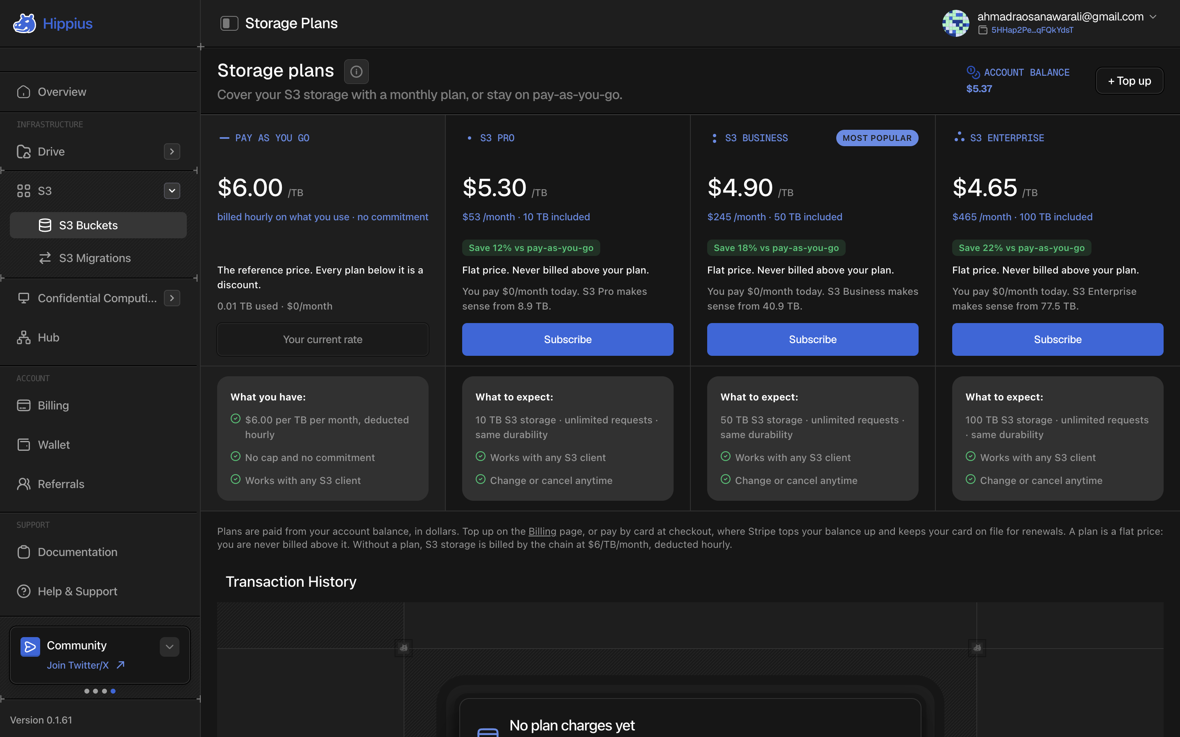
Task: Click the Version 0.1.61 label
Action: (x=41, y=720)
